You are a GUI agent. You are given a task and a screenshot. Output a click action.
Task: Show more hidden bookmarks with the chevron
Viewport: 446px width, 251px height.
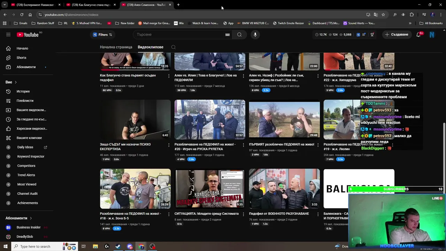coord(410,23)
